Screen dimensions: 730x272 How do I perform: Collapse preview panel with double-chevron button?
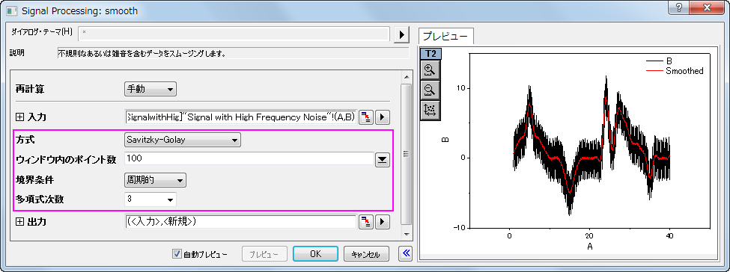(x=405, y=253)
